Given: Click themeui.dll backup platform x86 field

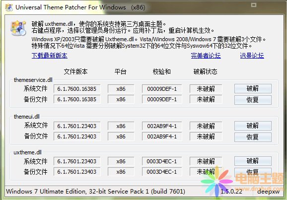Looking at the screenshot, I should pos(121,136).
